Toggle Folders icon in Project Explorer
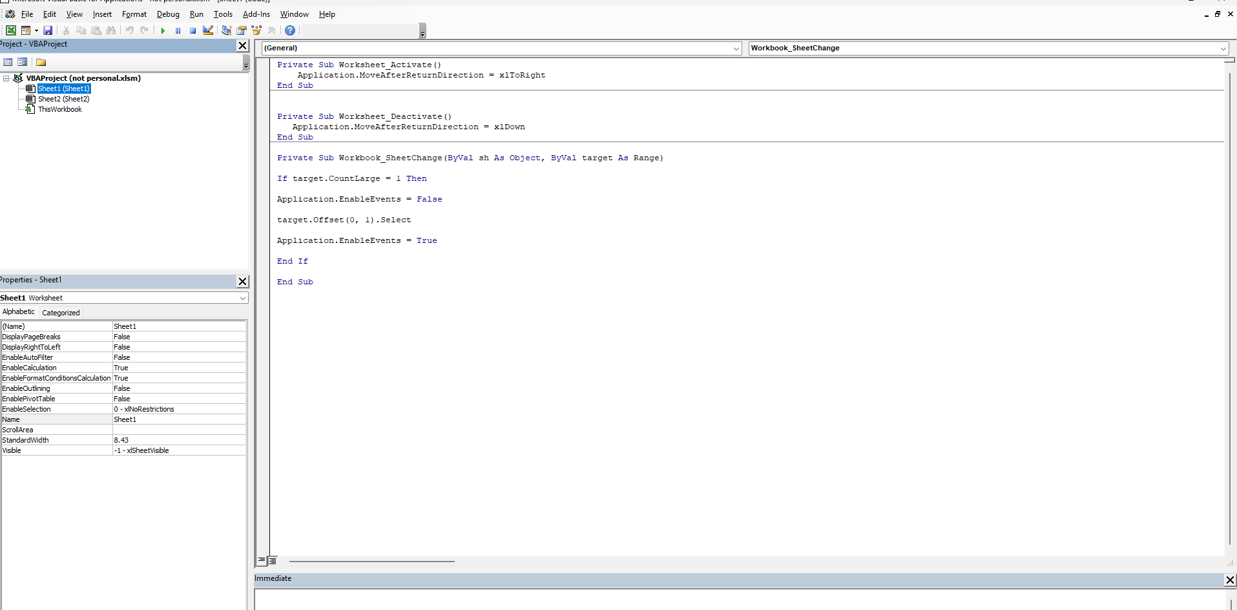The image size is (1237, 610). click(x=41, y=62)
